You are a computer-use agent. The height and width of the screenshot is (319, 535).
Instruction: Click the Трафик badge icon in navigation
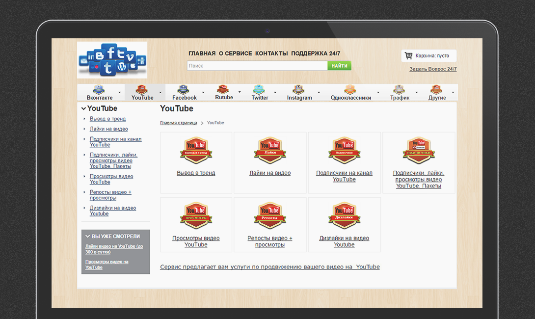[x=399, y=89]
